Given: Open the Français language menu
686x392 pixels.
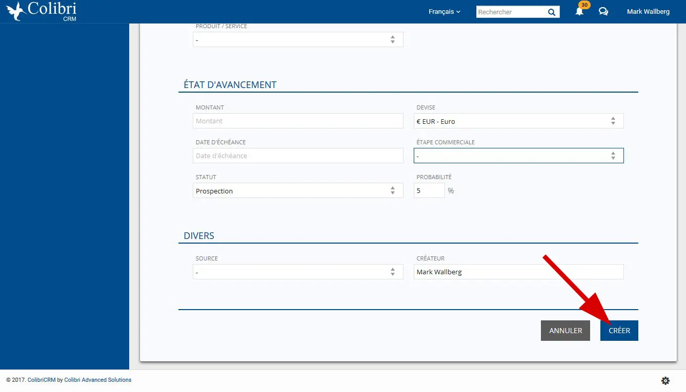Looking at the screenshot, I should coord(444,12).
